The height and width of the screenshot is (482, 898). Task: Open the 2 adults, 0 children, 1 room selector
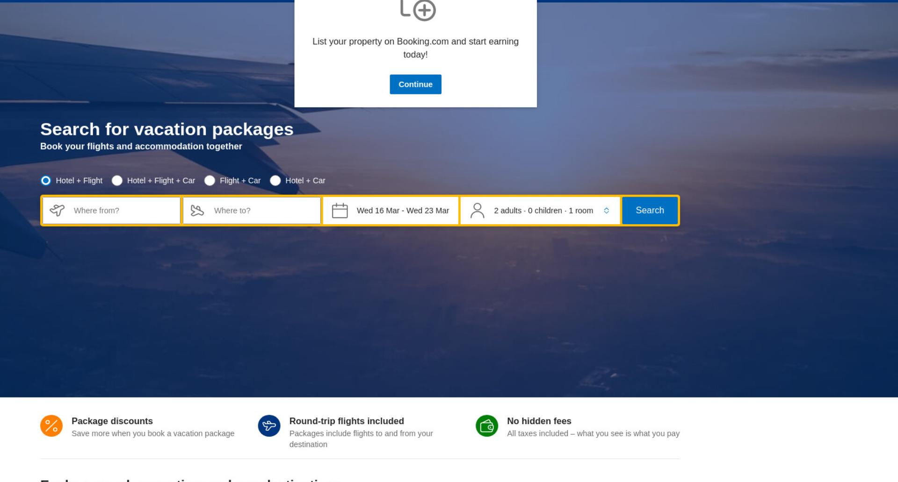coord(540,211)
